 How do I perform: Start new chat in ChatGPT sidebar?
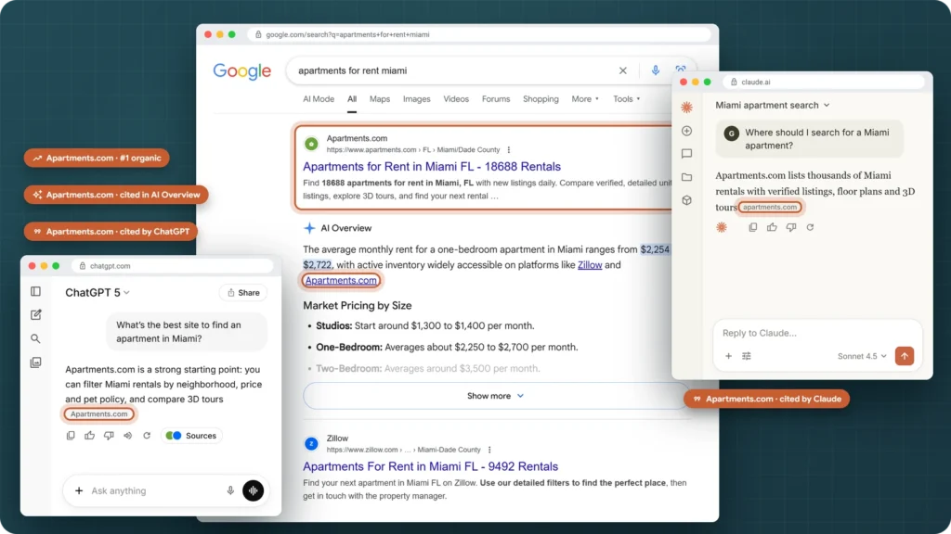36,315
